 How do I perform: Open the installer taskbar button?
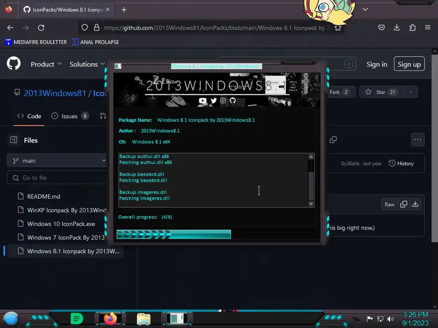pos(177,319)
